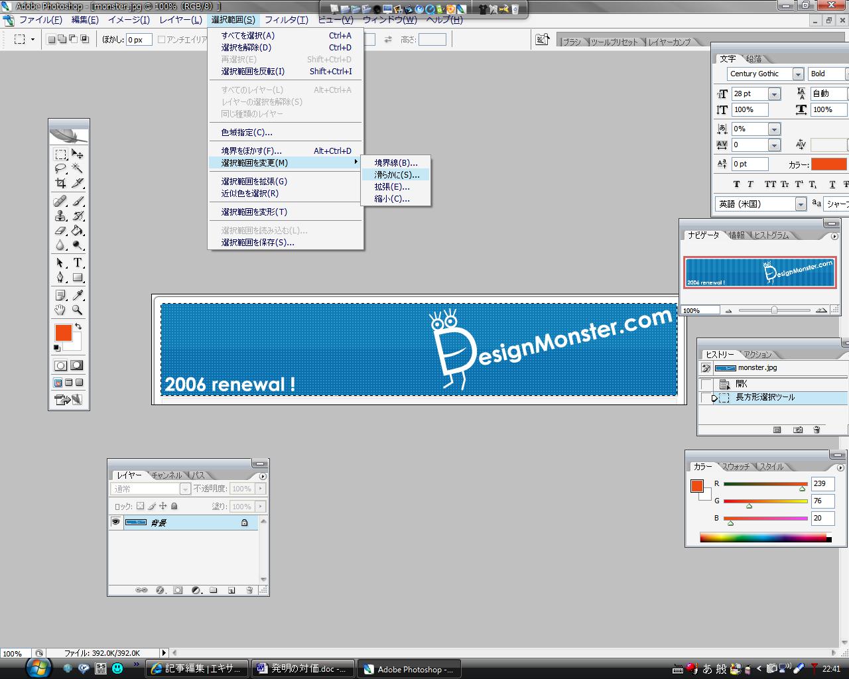The height and width of the screenshot is (679, 849).
Task: Toggle lock transparent pixels in Layers panel
Action: (x=140, y=506)
